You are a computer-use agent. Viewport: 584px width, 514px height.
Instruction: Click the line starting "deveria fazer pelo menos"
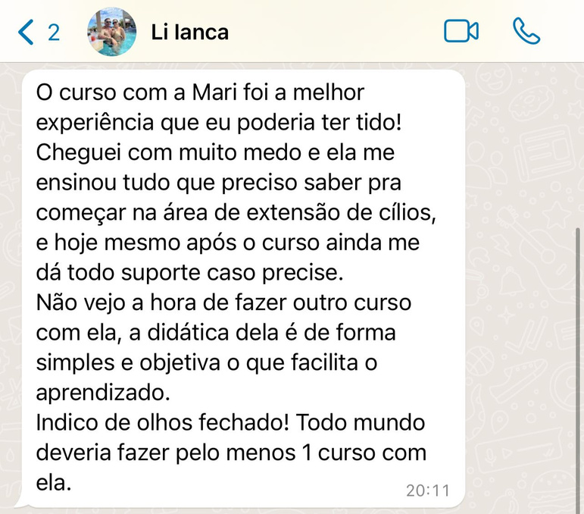point(231,453)
